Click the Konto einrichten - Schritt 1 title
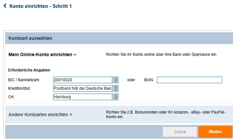The image size is (233, 139). tap(40, 6)
